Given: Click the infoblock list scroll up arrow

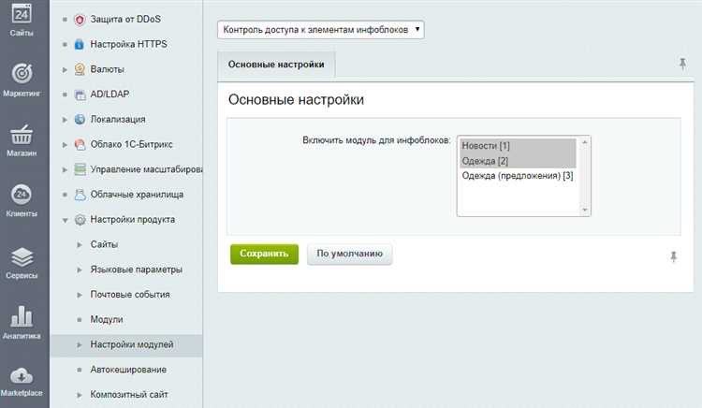Looking at the screenshot, I should coord(584,142).
